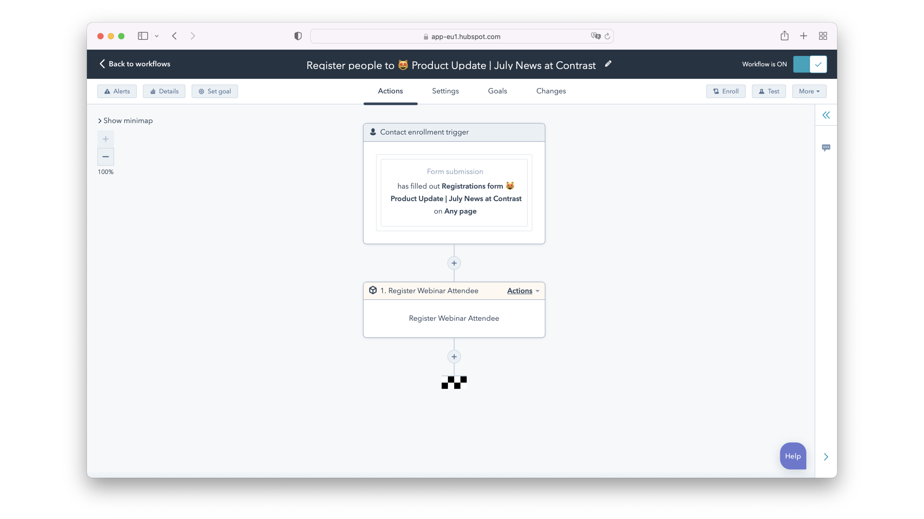Add action after Register Webinar Attendee
The height and width of the screenshot is (519, 924).
click(454, 356)
